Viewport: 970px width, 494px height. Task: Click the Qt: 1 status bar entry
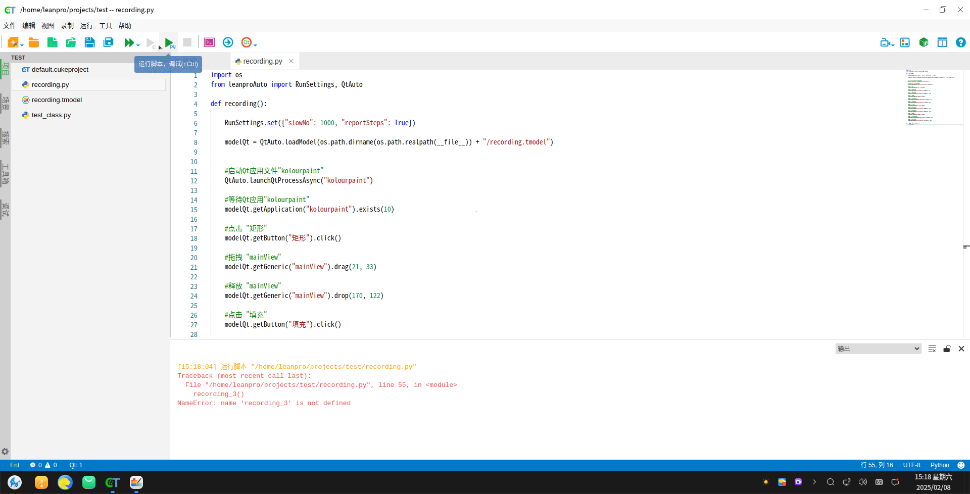coord(76,465)
